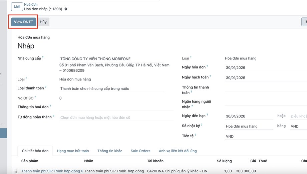Viewport: 307px width, 174px height.
Task: Switch to Chi tiết hóa đơn tab
Action: (x=35, y=151)
